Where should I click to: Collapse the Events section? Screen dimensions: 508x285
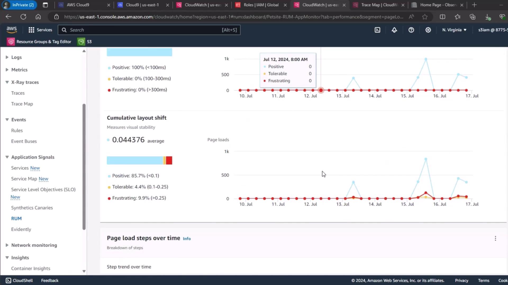click(x=7, y=120)
